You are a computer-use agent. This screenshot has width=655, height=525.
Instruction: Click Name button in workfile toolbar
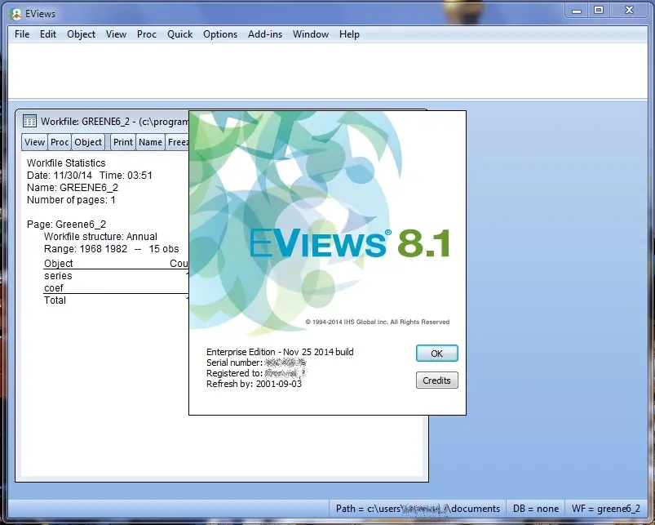point(150,142)
